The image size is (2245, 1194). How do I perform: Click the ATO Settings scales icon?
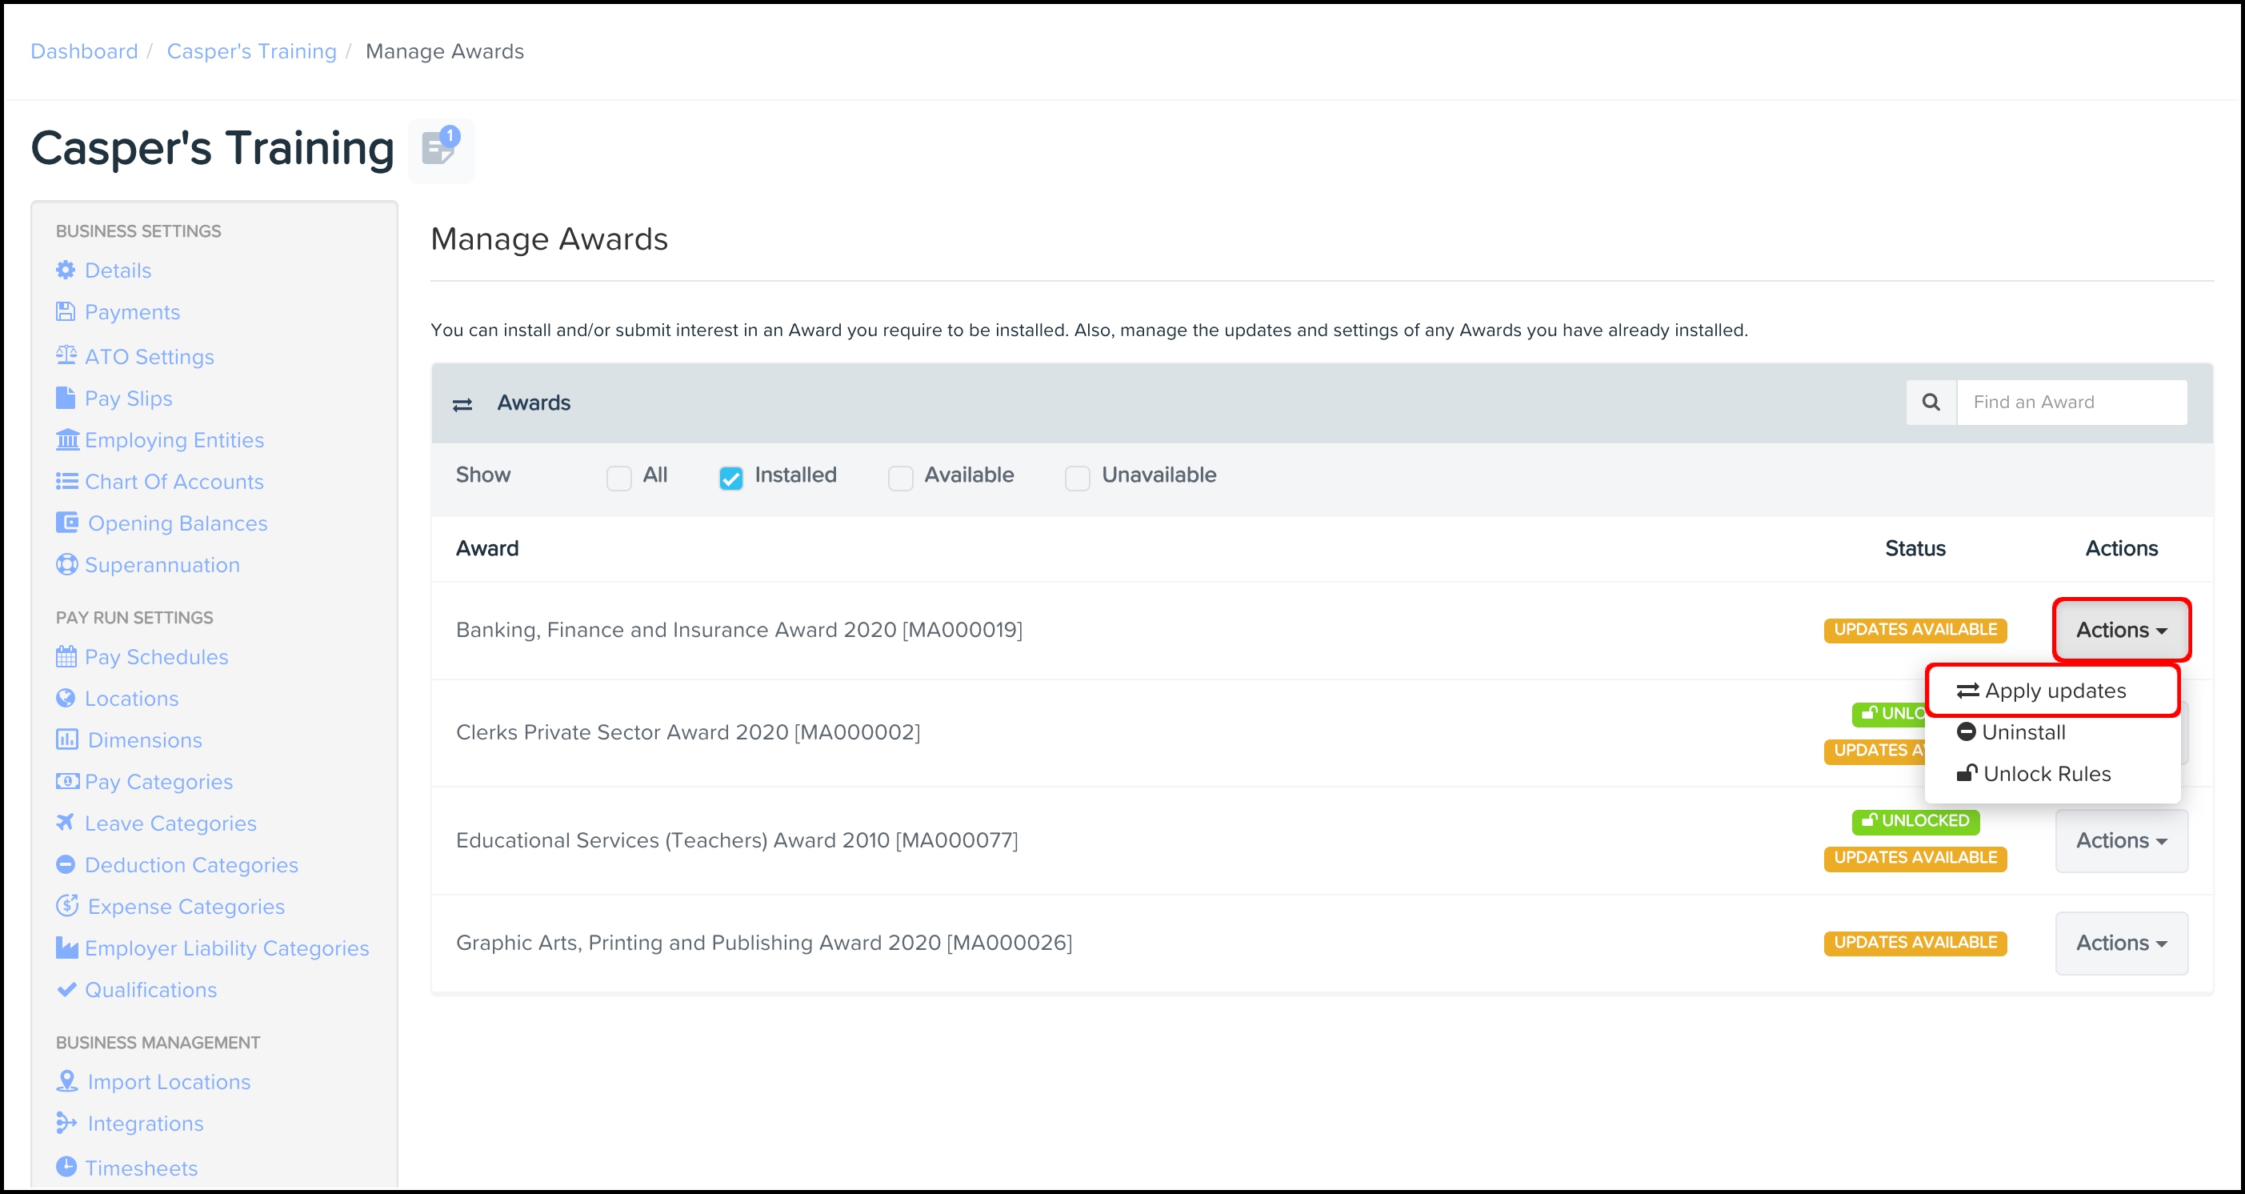66,355
